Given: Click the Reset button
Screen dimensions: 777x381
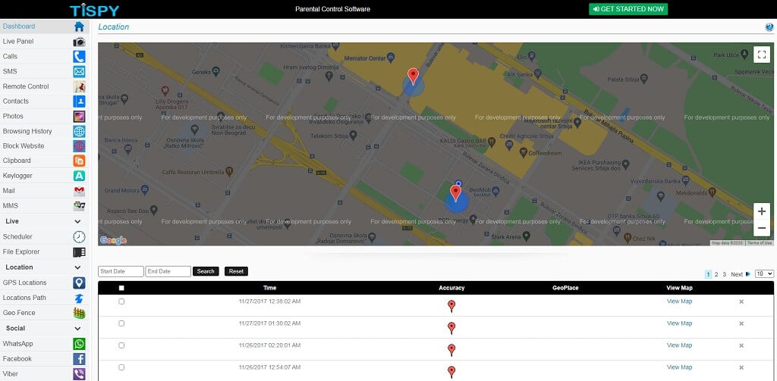Looking at the screenshot, I should point(237,271).
